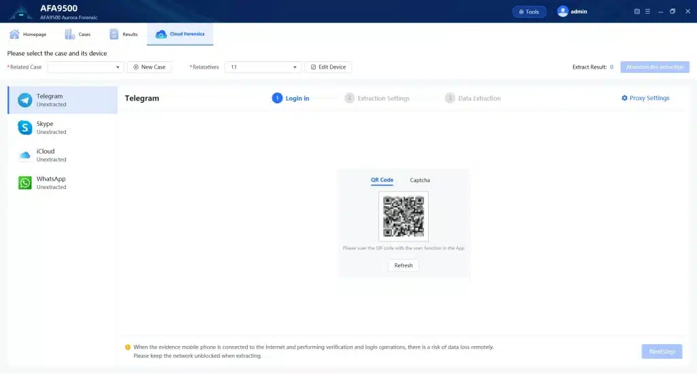697x374 pixels.
Task: Click the step 2 Extraction Settings circle
Action: [349, 98]
